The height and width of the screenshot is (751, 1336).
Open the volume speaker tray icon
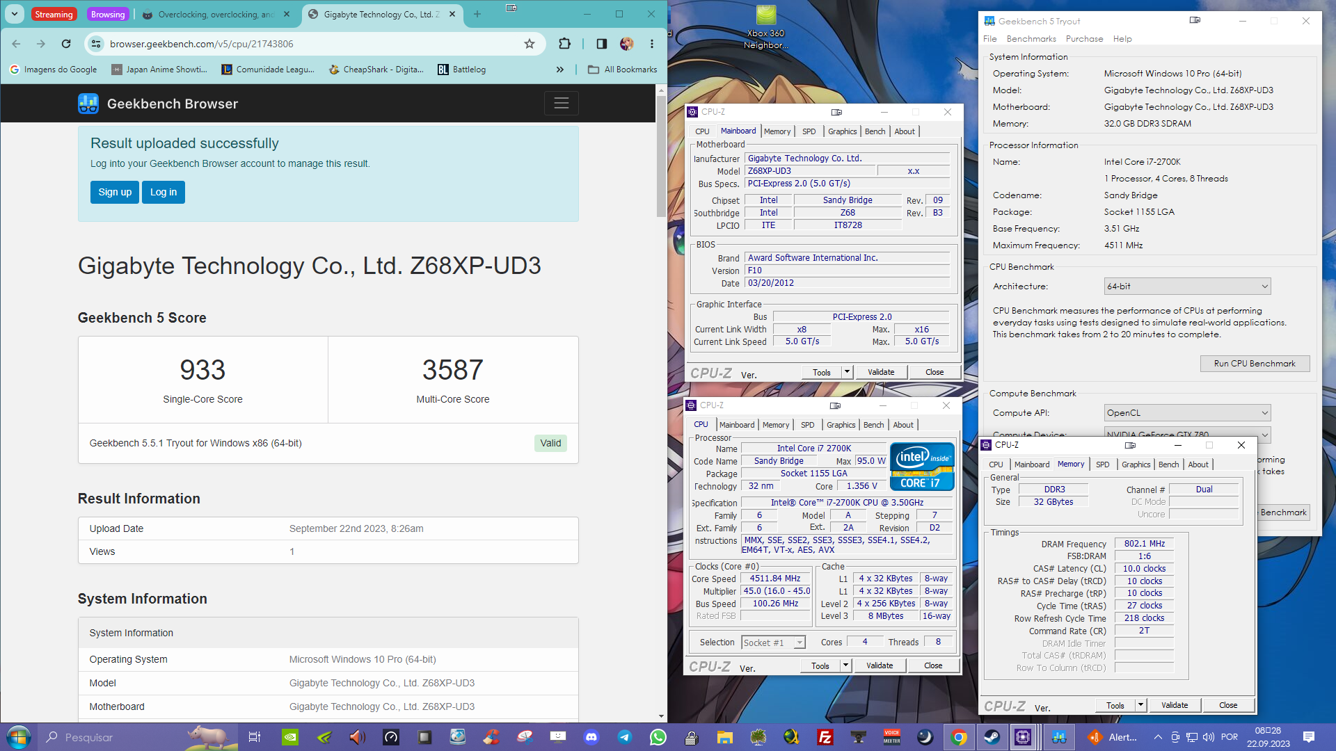(1209, 737)
